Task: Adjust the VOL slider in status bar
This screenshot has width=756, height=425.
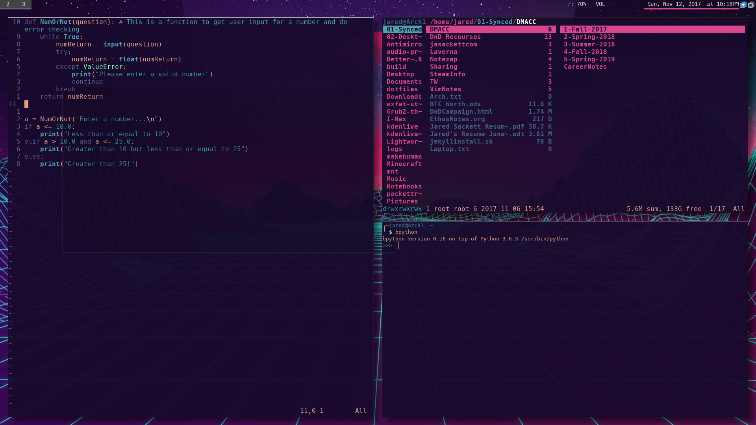Action: pos(621,4)
